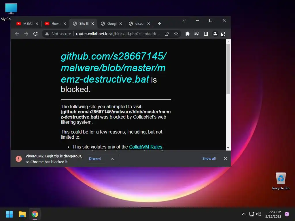Image resolution: width=295 pixels, height=221 pixels.
Task: Click the dangerous download warning icon
Action: coord(19,159)
